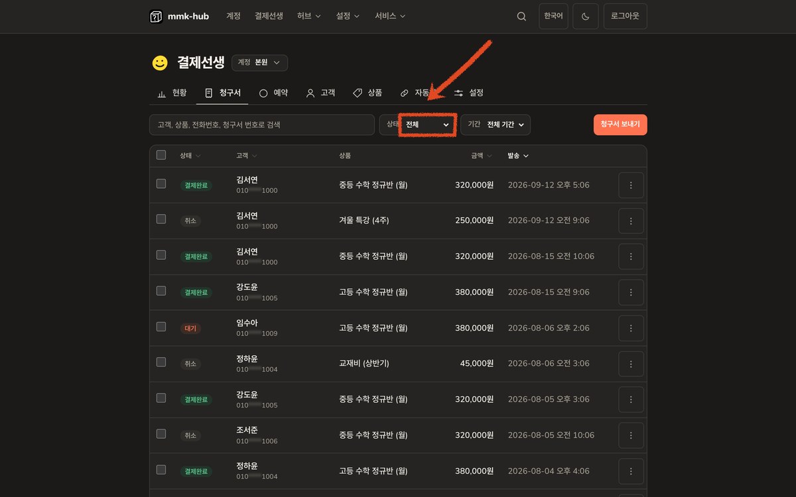Switch to the 현황 tab
The height and width of the screenshot is (497, 796).
[x=172, y=93]
